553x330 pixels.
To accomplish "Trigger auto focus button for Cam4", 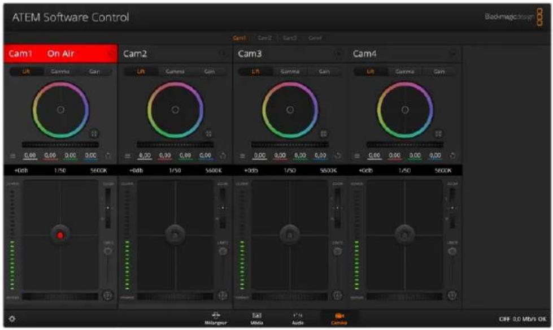I will [452, 295].
